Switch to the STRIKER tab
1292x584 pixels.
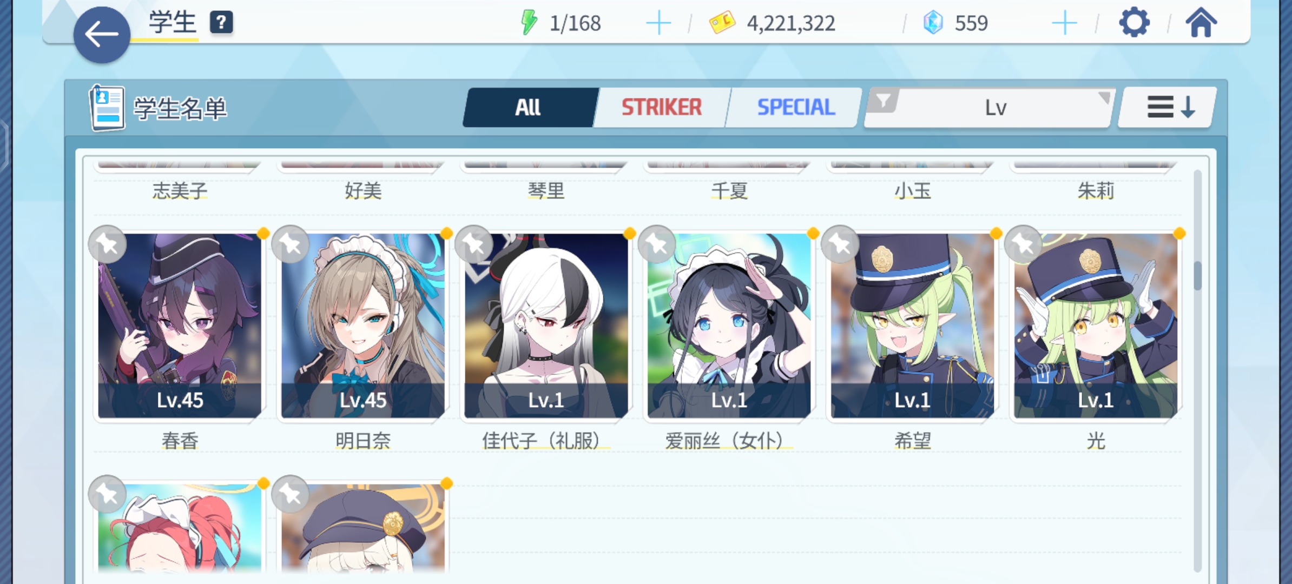(661, 107)
